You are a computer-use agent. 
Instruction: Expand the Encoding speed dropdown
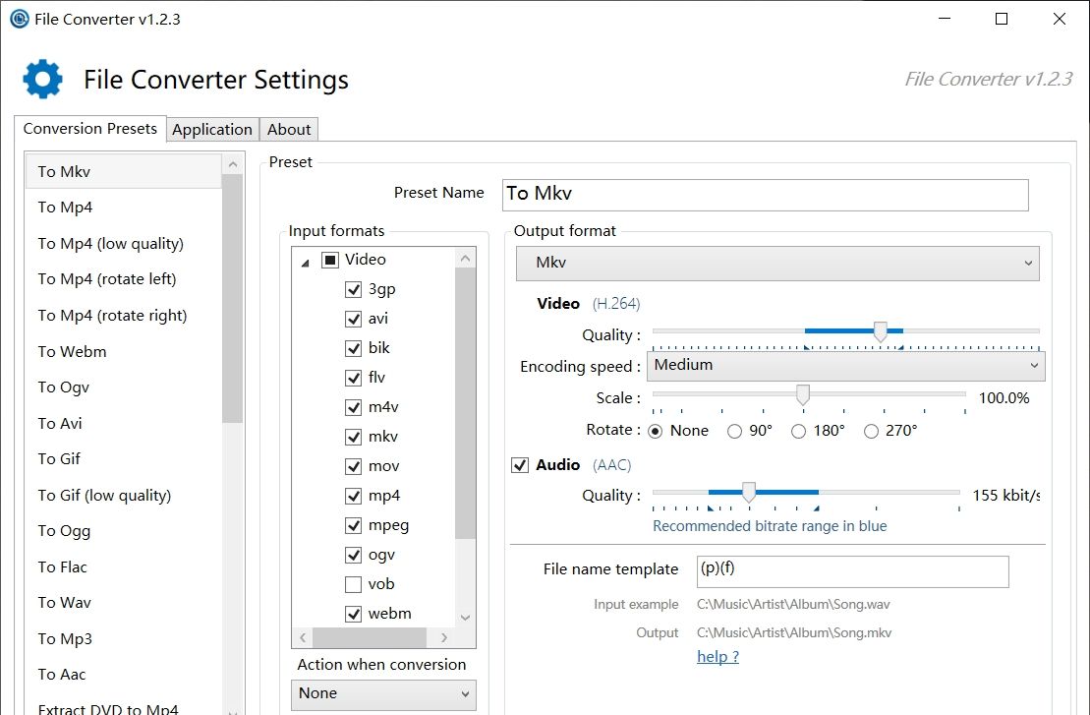(845, 365)
